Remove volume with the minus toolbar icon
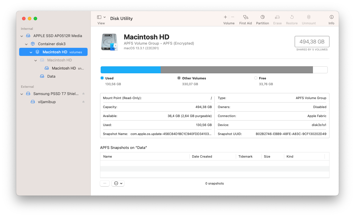This screenshot has width=355, height=217. pyautogui.click(x=233, y=17)
